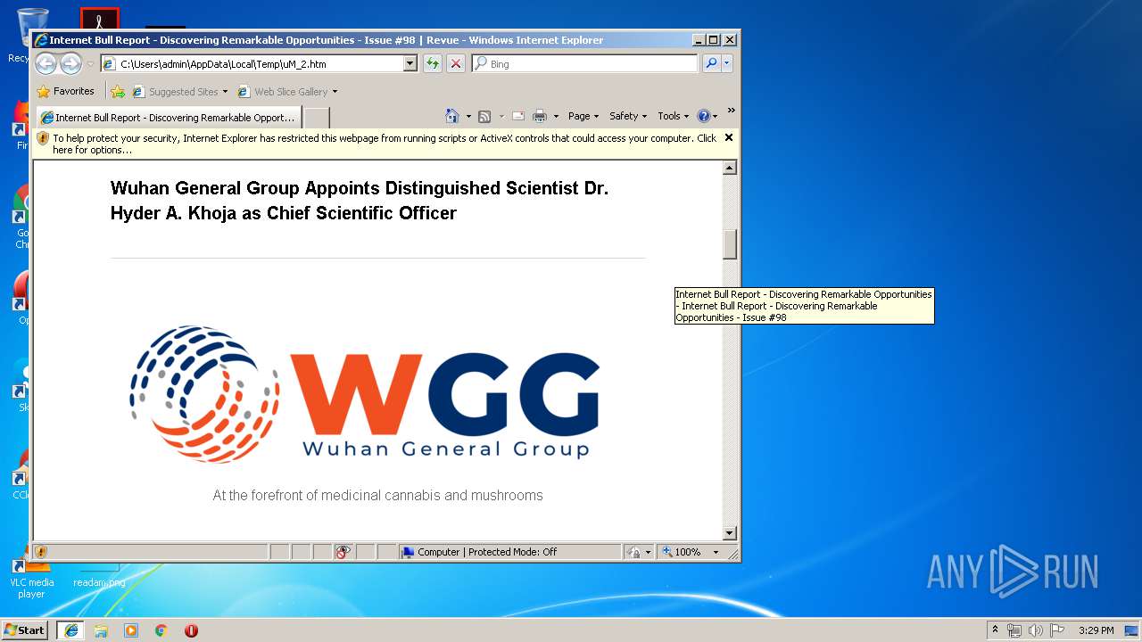Go forward with the Forward arrow button
Image resolution: width=1142 pixels, height=642 pixels.
pos(70,63)
